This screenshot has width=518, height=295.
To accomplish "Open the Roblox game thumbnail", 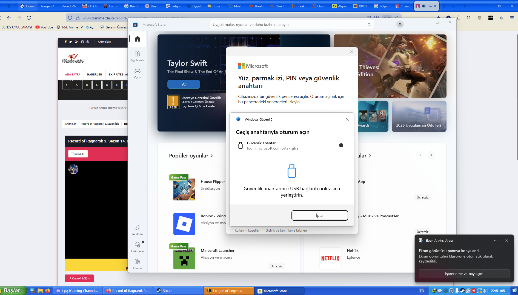I will pos(184,224).
